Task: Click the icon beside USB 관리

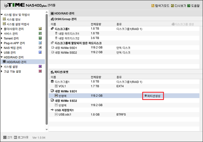Action: (40, 52)
